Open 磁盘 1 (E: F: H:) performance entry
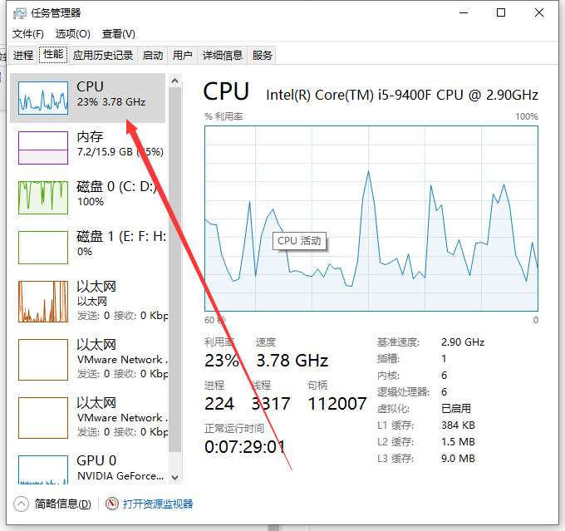The width and height of the screenshot is (565, 531). point(43,247)
